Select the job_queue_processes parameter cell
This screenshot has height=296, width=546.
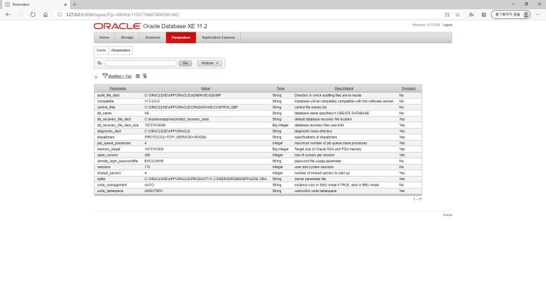point(114,143)
